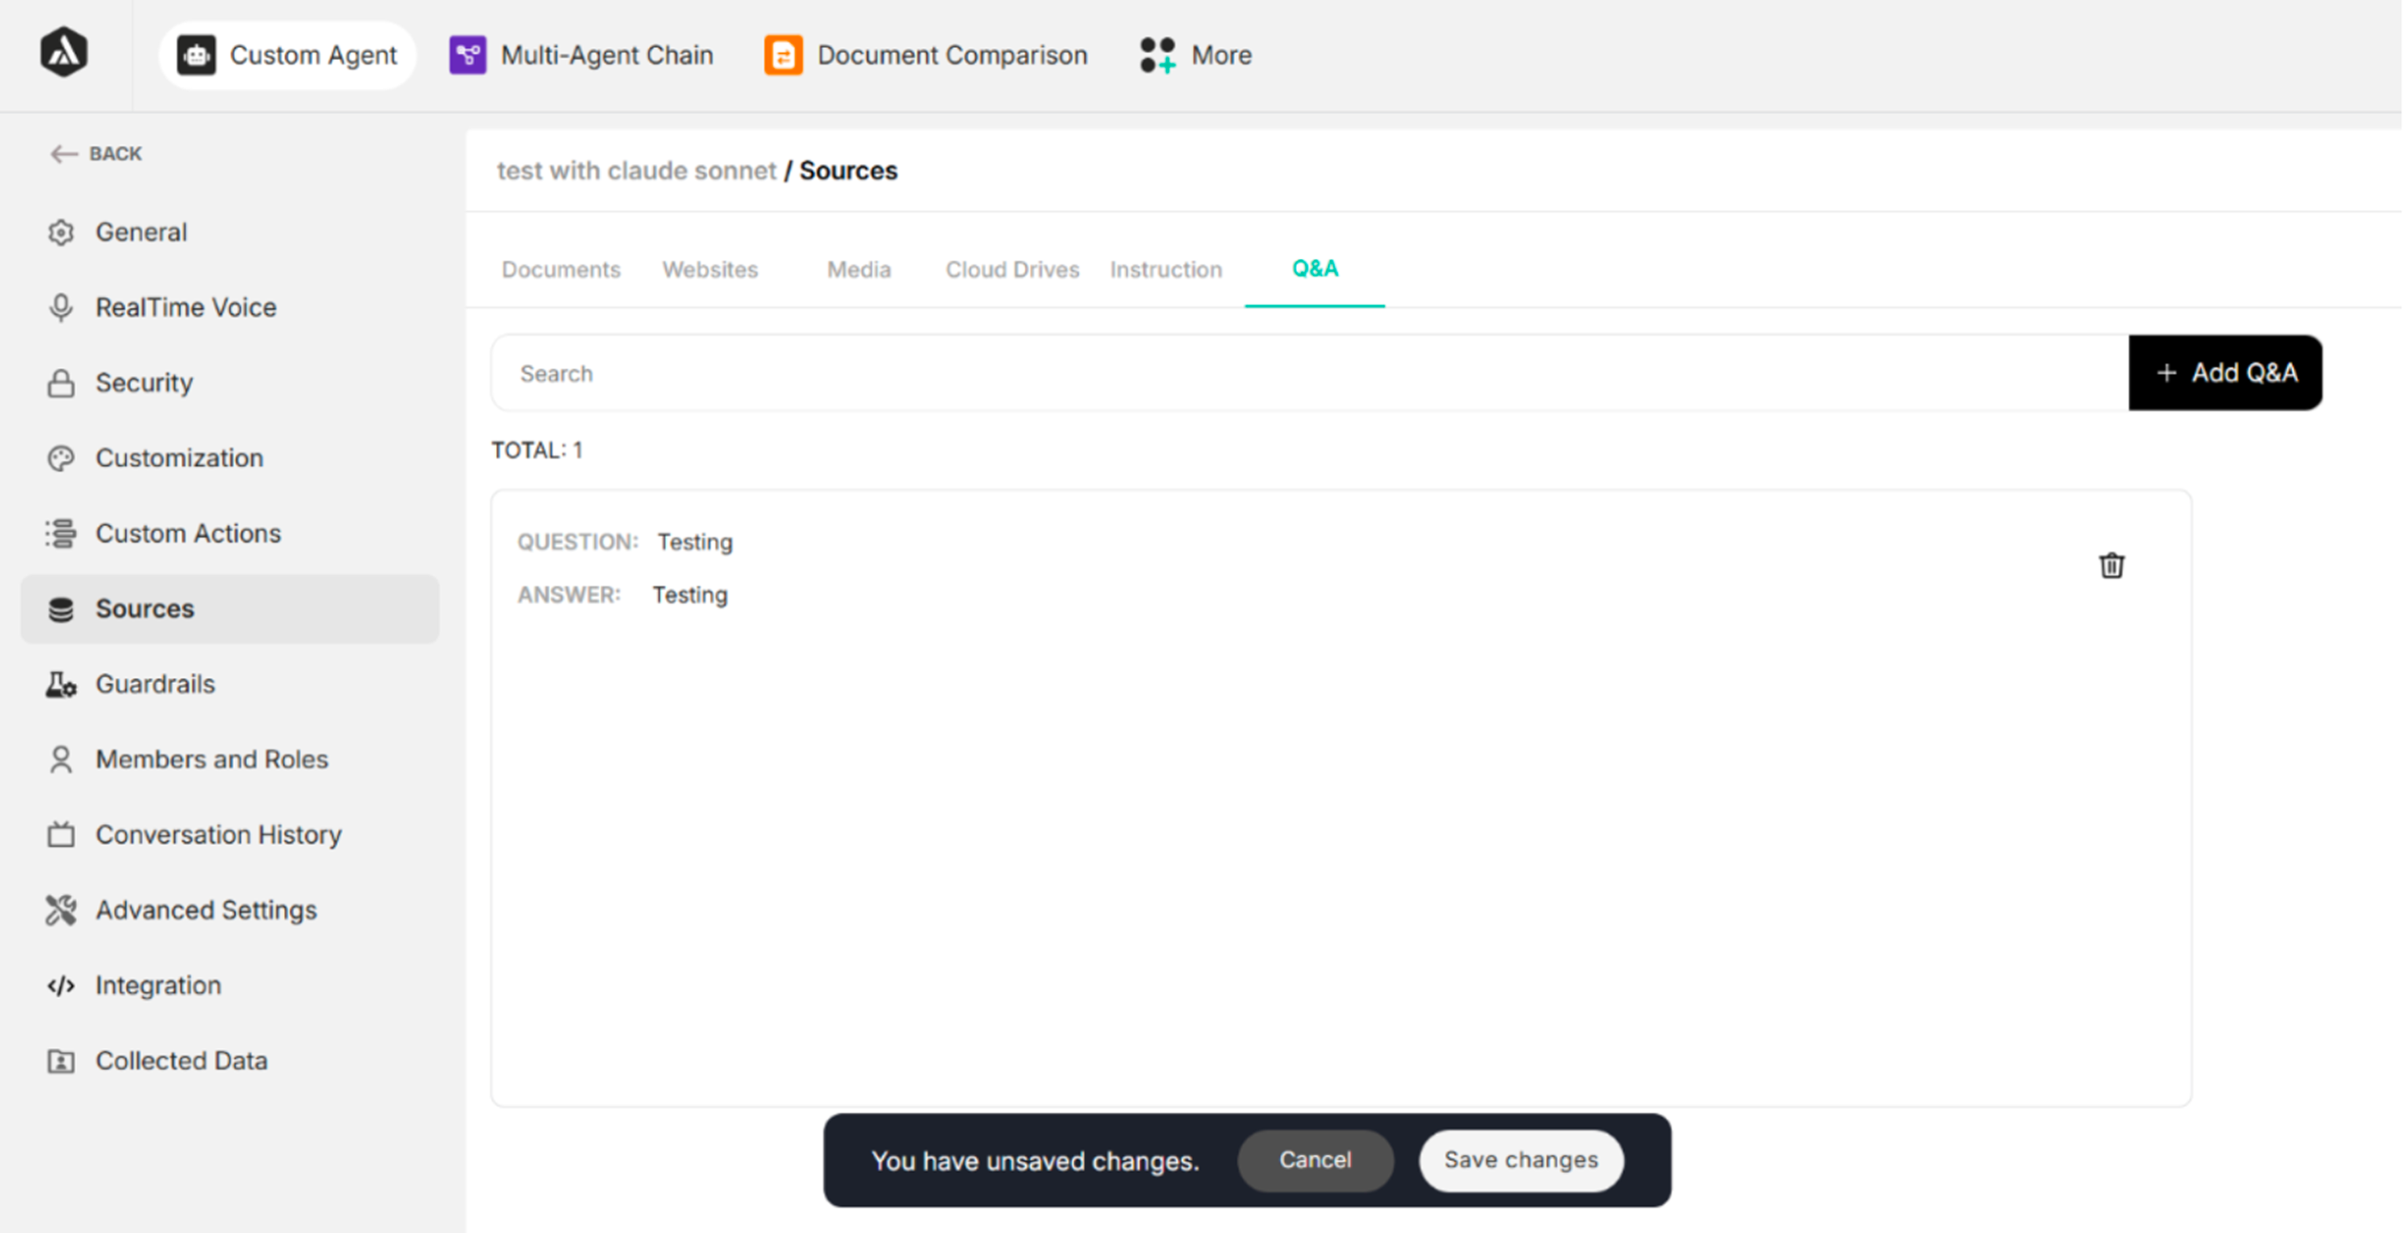Click the Custom Agent robot icon
This screenshot has width=2403, height=1233.
(x=197, y=55)
